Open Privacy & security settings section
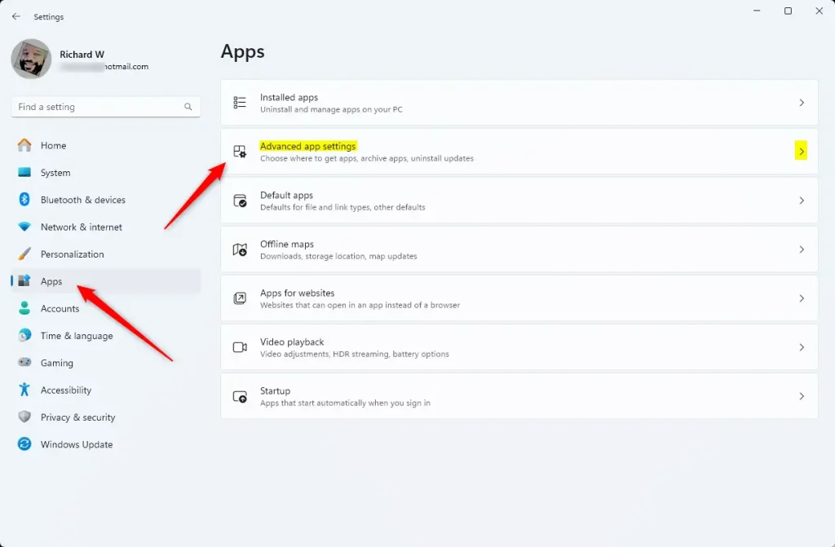This screenshot has height=547, width=835. click(x=77, y=417)
